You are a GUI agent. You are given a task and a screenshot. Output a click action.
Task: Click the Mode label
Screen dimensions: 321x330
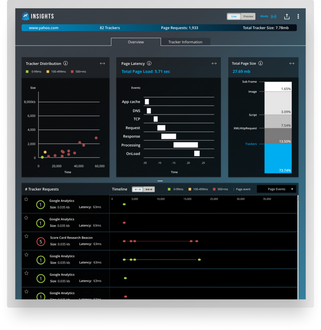pyautogui.click(x=264, y=16)
